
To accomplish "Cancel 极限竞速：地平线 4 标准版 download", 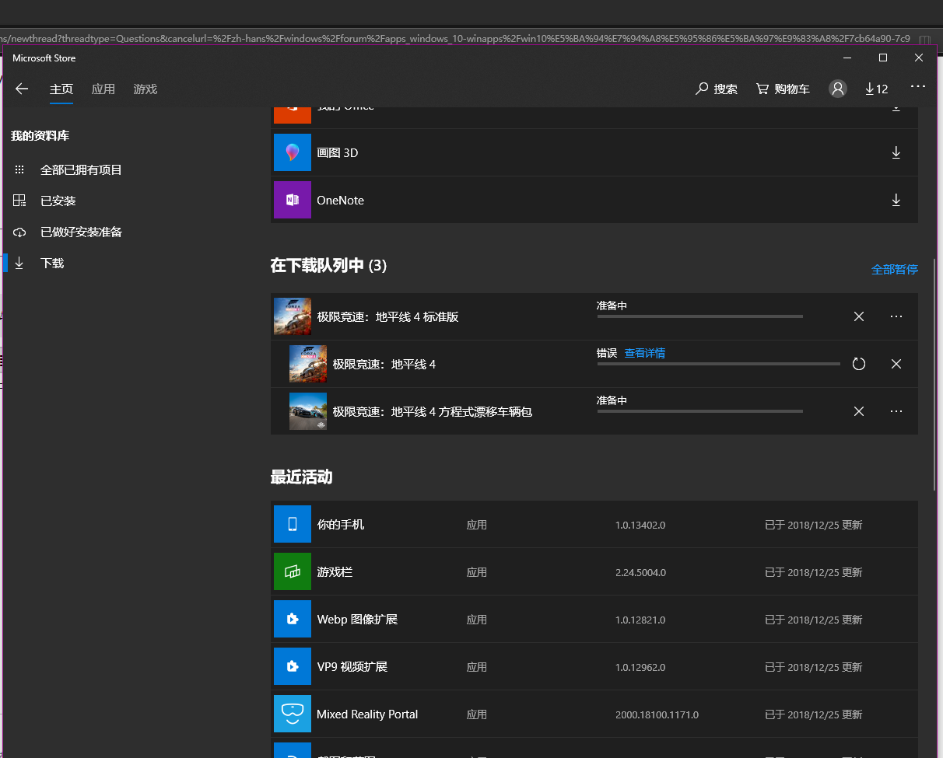I will click(859, 316).
